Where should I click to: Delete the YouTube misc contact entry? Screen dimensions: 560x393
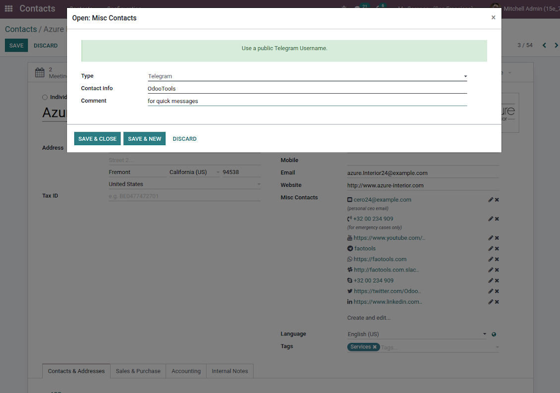coord(497,238)
